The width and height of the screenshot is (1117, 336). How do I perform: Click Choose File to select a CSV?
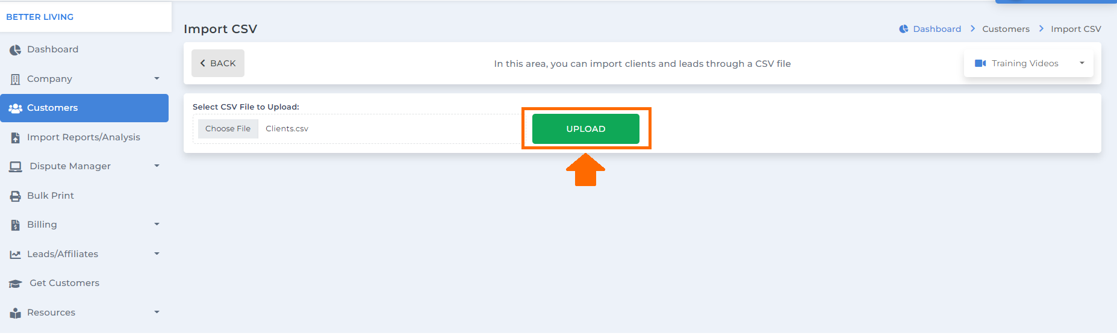[228, 129]
